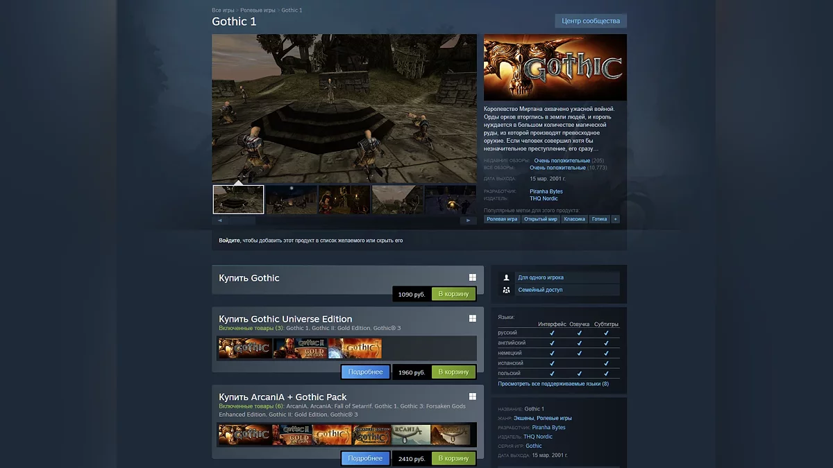Image resolution: width=833 pixels, height=468 pixels.
Task: Open Gothic II Gold capsule in Universe Edition
Action: click(x=300, y=348)
